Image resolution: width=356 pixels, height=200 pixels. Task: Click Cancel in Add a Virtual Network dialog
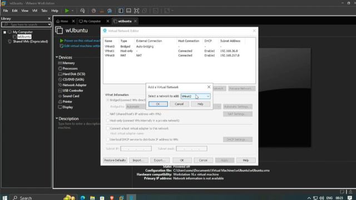point(179,104)
